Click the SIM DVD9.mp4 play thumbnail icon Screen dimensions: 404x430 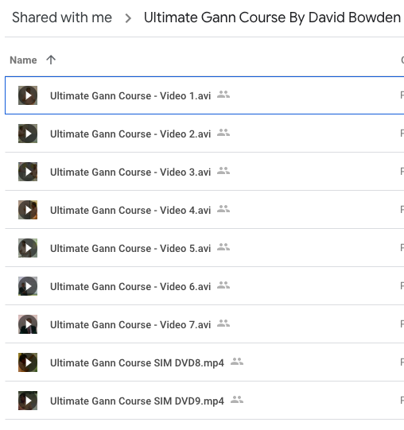point(28,401)
